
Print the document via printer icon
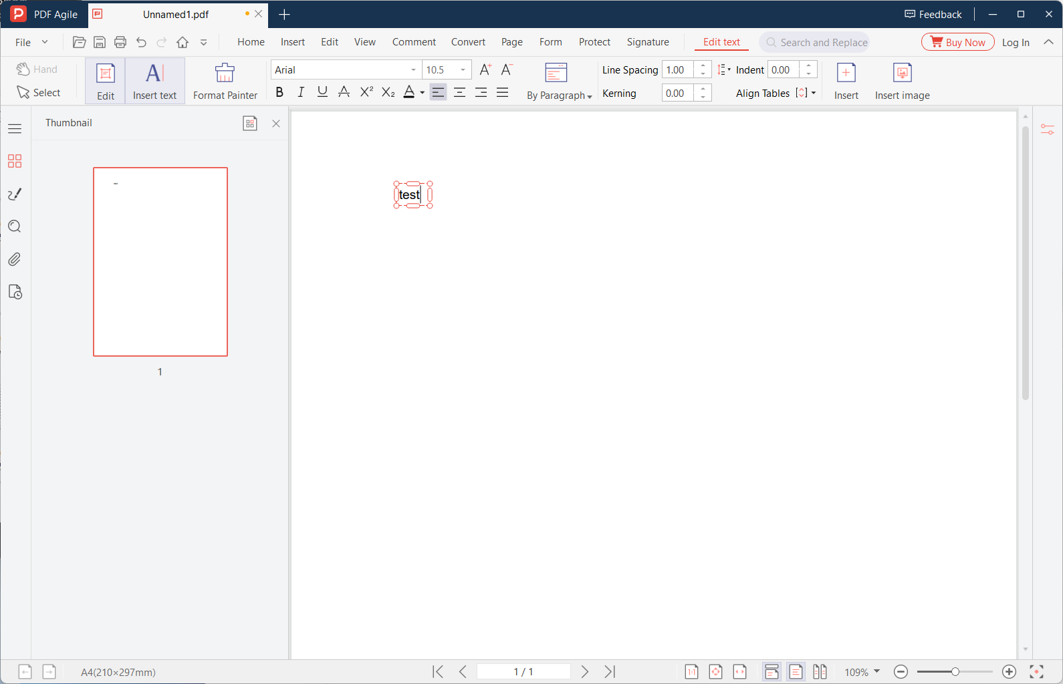pos(120,42)
